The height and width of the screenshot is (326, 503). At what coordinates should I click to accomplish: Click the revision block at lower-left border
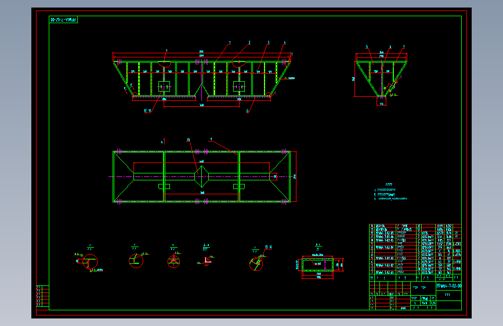click(x=43, y=296)
